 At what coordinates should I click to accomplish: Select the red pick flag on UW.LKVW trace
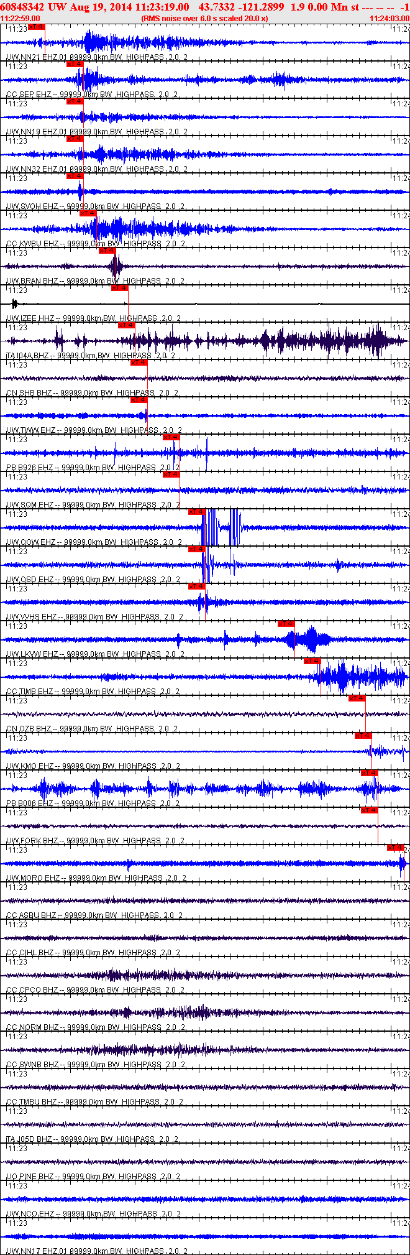tap(286, 624)
